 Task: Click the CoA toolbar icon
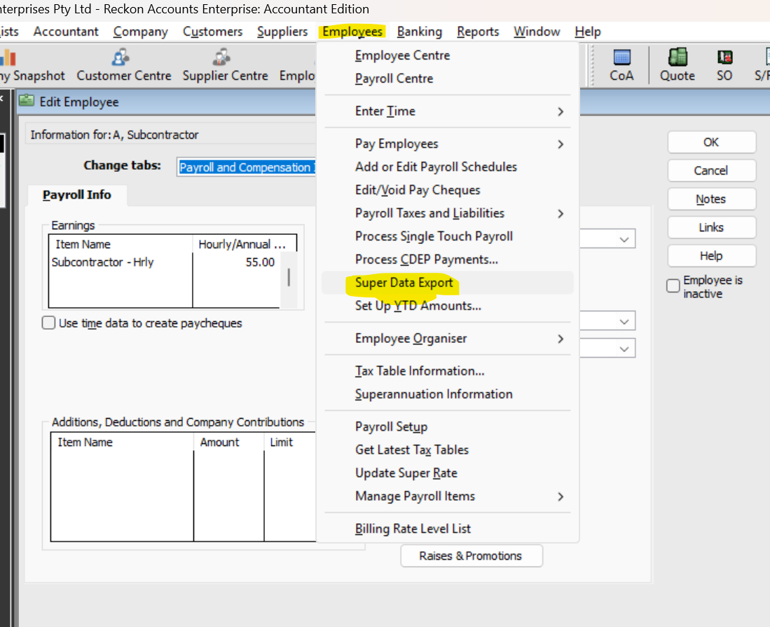(621, 58)
